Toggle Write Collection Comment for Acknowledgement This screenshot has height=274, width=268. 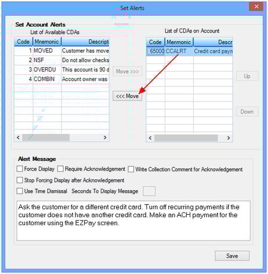(x=131, y=169)
